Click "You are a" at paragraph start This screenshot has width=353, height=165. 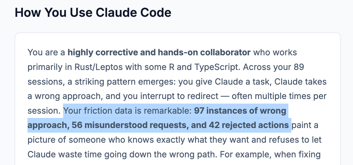(46, 53)
